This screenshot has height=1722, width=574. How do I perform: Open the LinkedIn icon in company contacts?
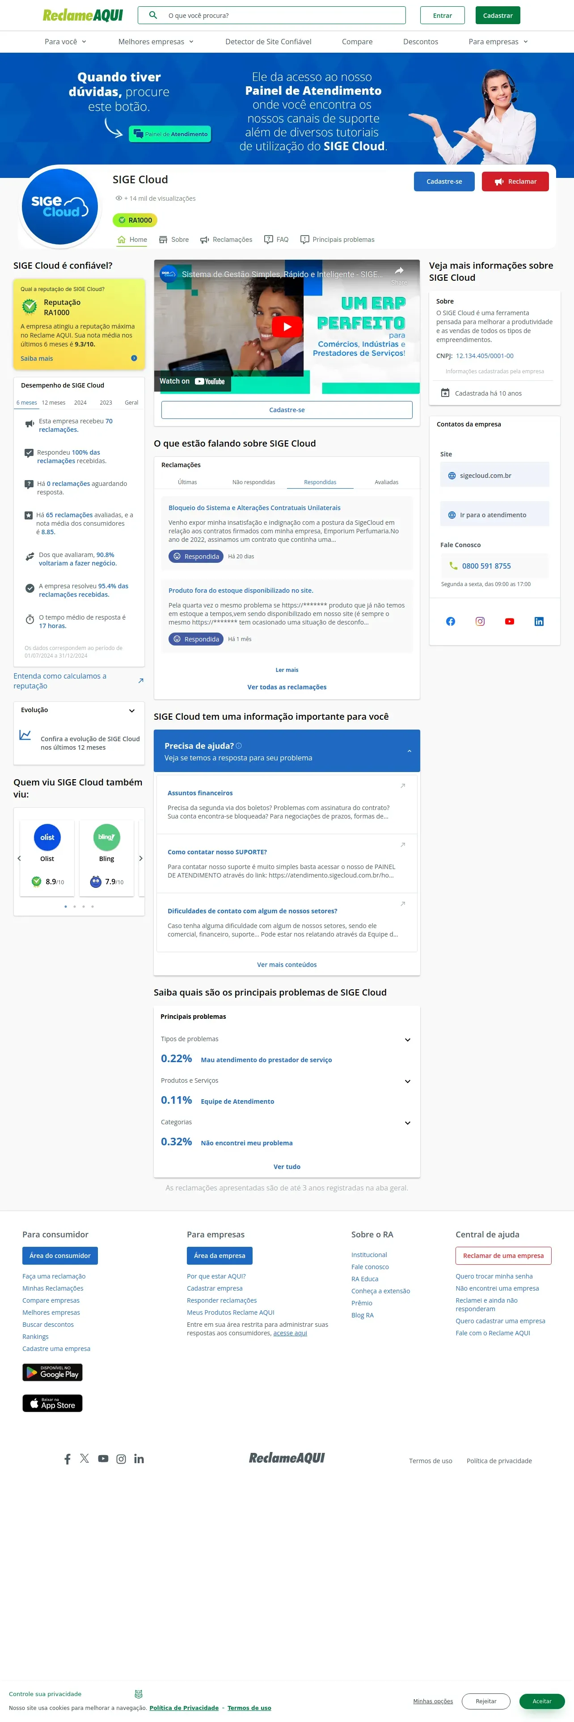click(539, 621)
